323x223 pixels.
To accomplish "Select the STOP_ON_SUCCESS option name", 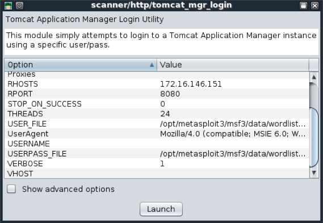I will (x=44, y=104).
